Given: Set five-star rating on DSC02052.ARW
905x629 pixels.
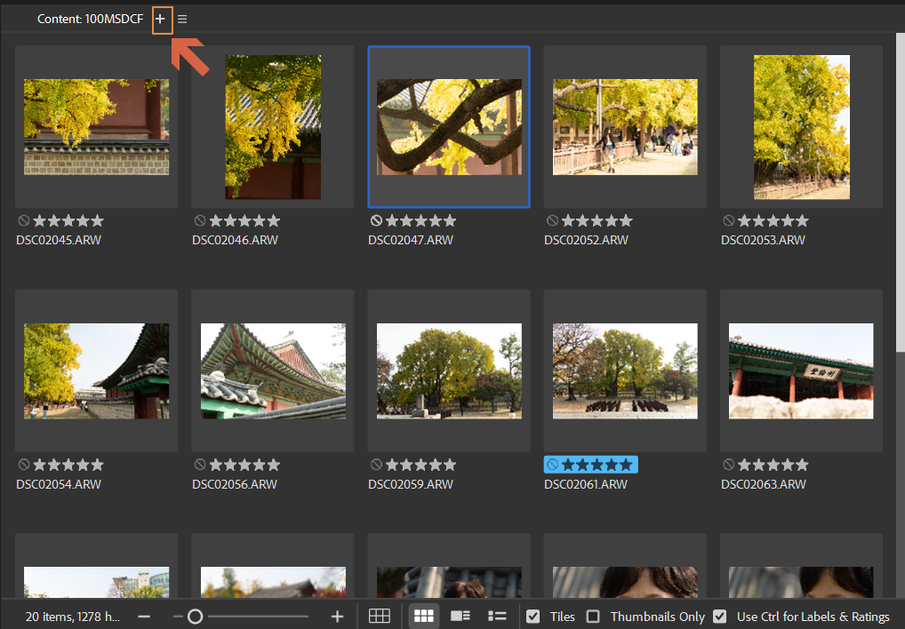Looking at the screenshot, I should point(626,220).
